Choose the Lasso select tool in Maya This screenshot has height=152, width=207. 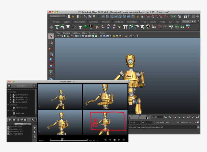click(51, 42)
